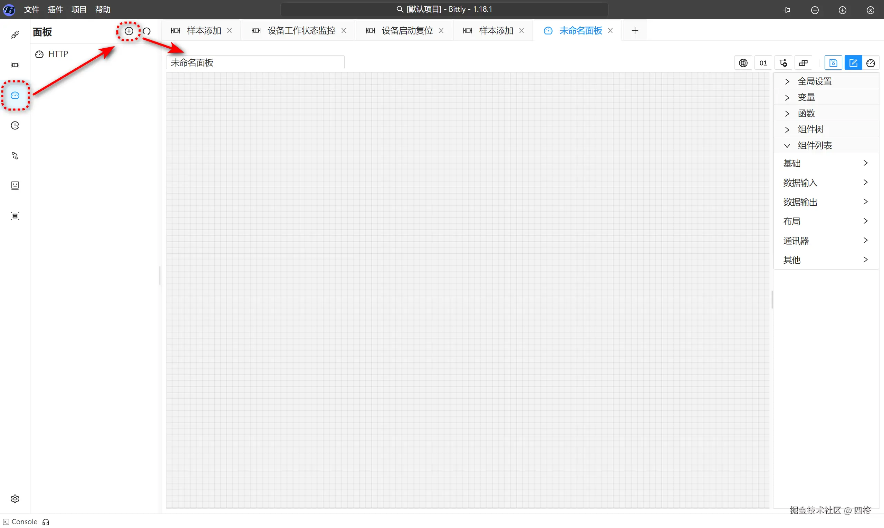Screen dimensions: 884x528
Task: Click the globe icon in panel toolbar
Action: (x=743, y=63)
